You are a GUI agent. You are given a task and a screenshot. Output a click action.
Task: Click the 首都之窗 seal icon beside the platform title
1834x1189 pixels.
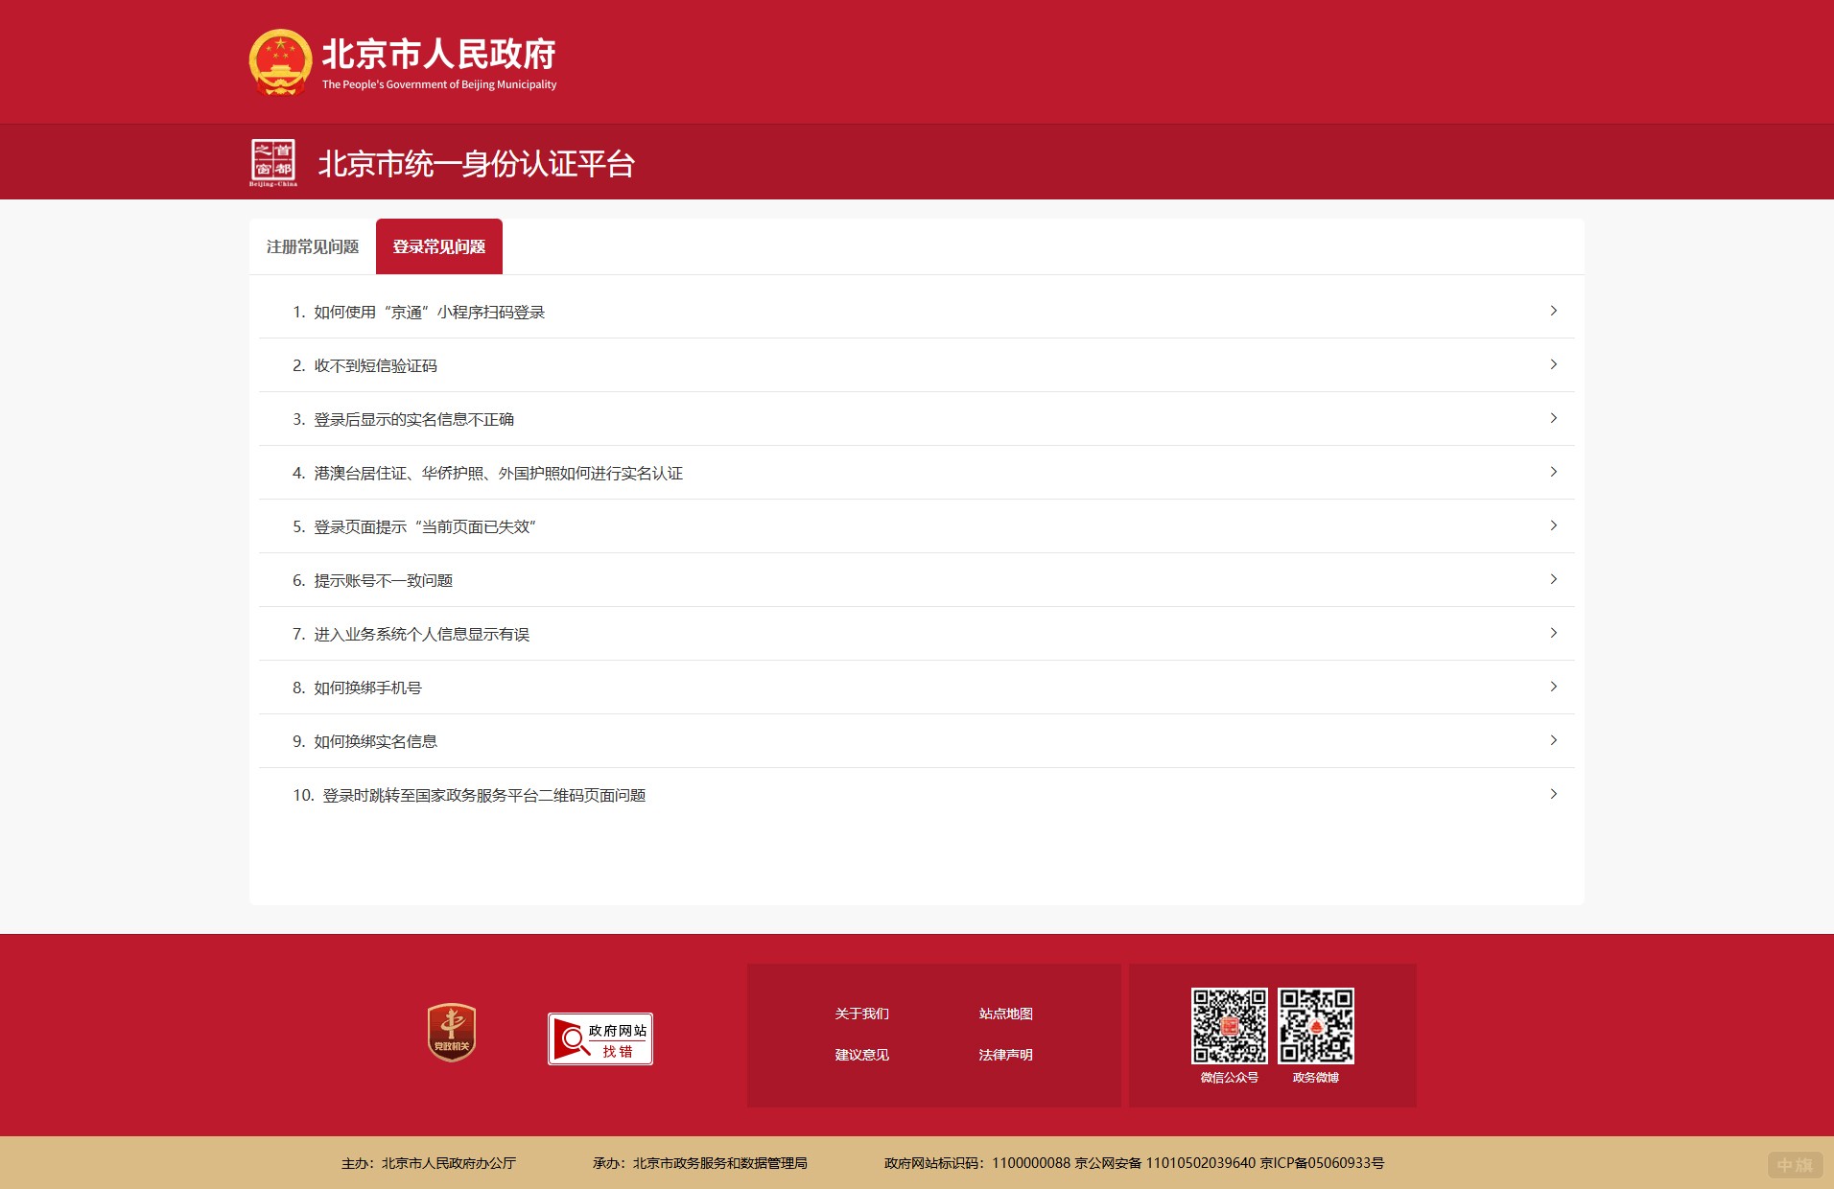[275, 161]
